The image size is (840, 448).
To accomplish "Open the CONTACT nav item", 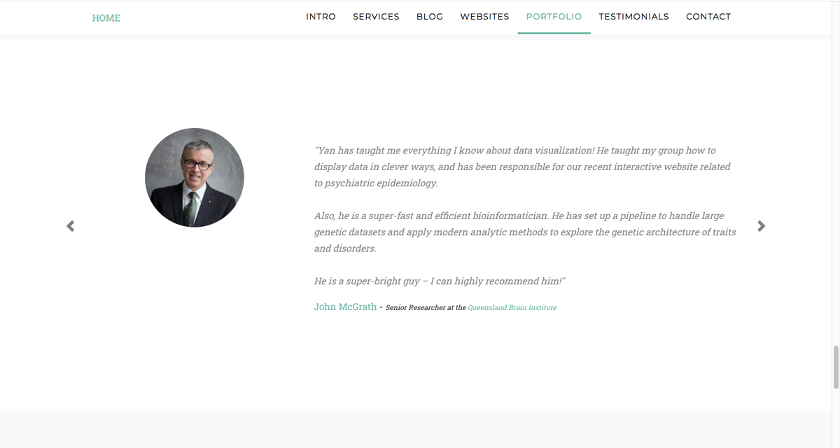I will (x=708, y=17).
